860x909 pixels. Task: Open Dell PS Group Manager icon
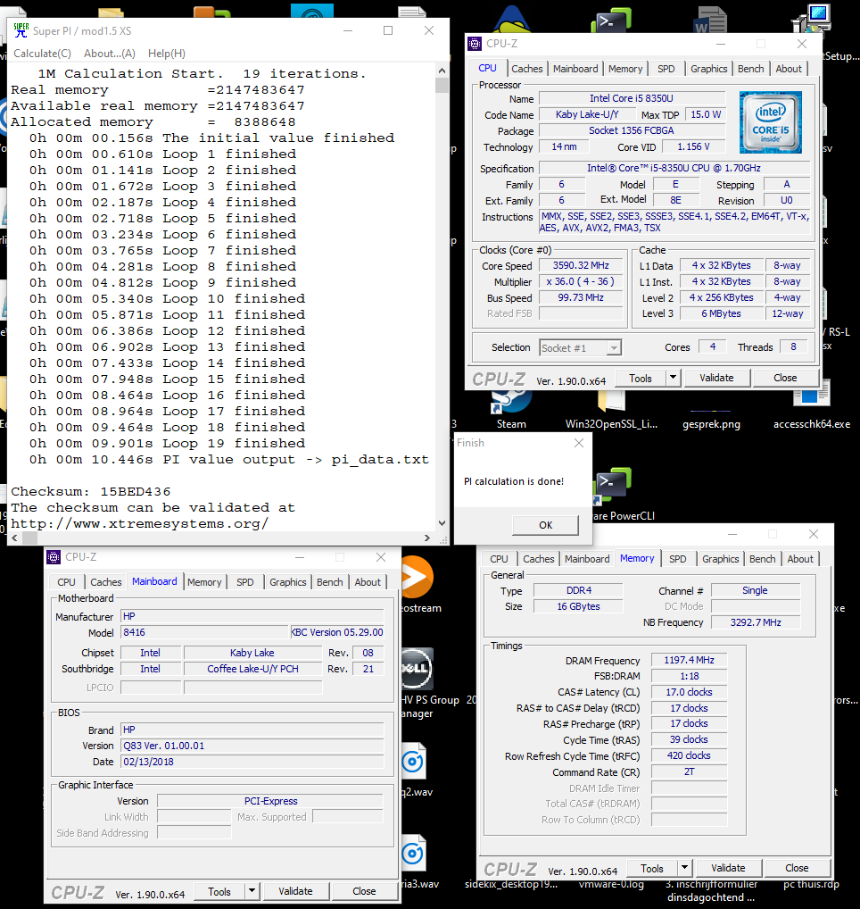(417, 669)
